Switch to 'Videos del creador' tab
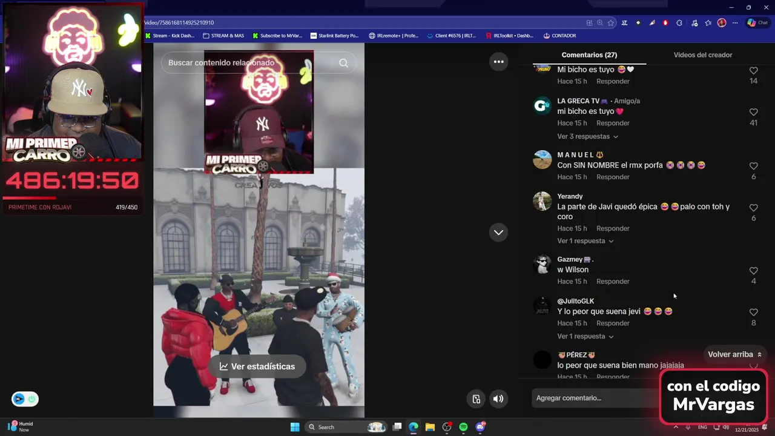The width and height of the screenshot is (775, 436). [x=703, y=55]
